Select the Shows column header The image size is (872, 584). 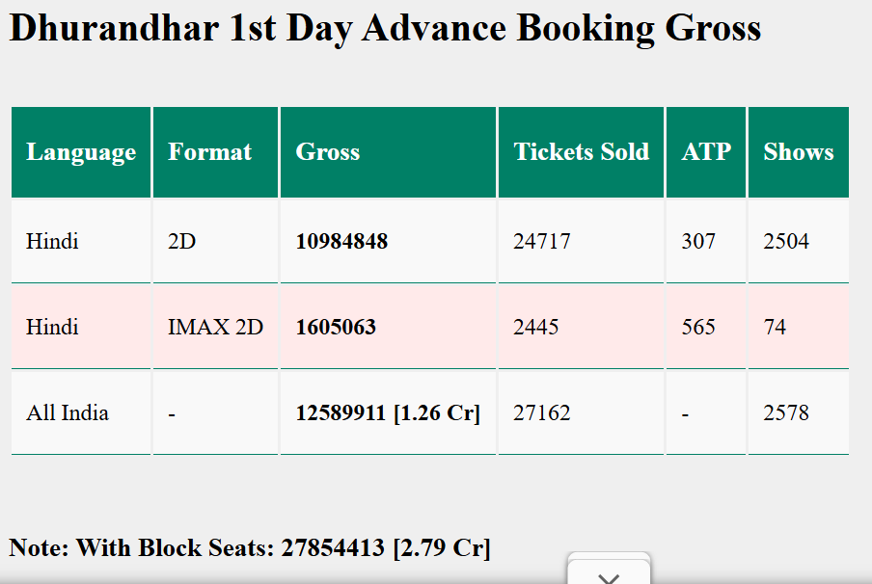[798, 151]
